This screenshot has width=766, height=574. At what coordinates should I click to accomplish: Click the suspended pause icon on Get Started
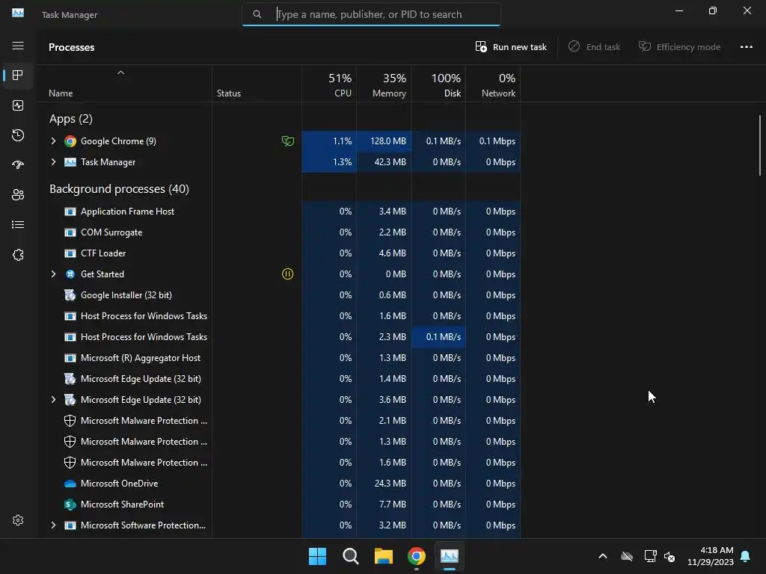pos(288,274)
